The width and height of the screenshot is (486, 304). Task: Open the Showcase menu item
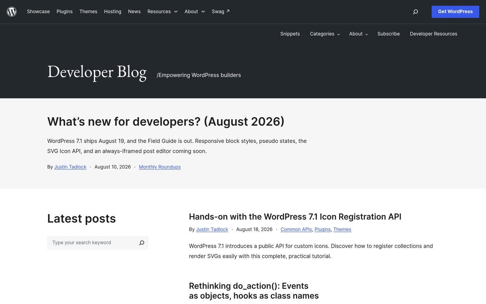[x=38, y=11]
